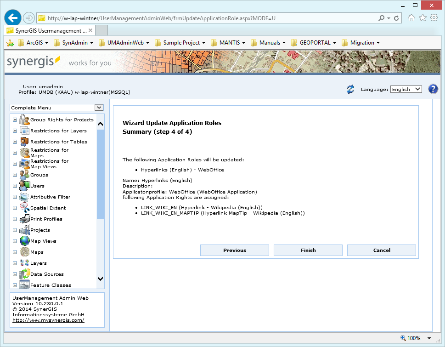Image resolution: width=445 pixels, height=347 pixels.
Task: Select the Users icon in the sidebar
Action: pyautogui.click(x=24, y=186)
